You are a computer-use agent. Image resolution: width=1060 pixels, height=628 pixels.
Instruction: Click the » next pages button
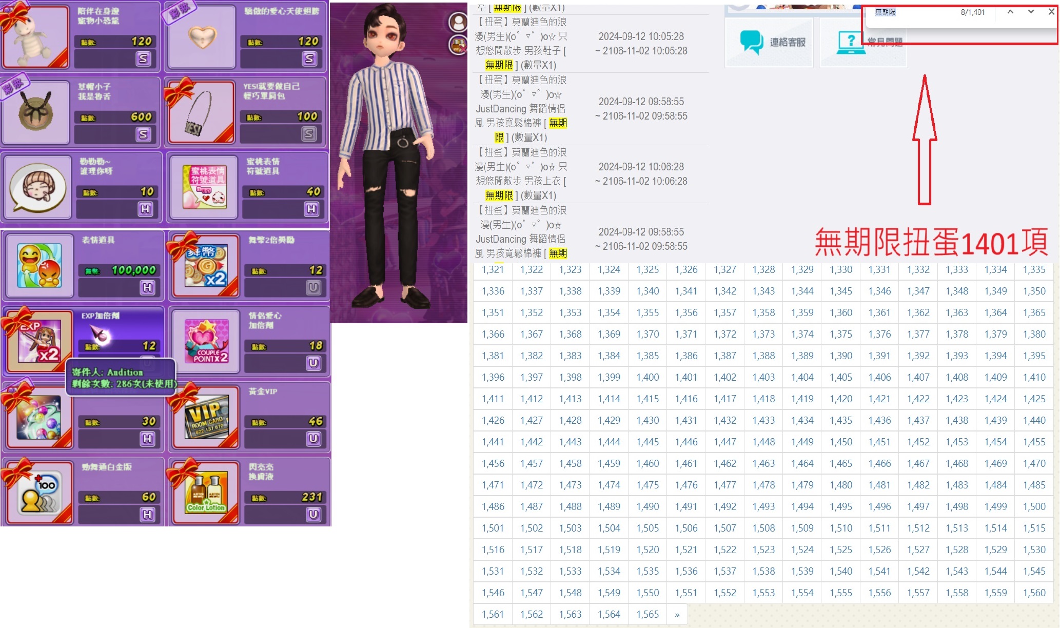[x=677, y=614]
